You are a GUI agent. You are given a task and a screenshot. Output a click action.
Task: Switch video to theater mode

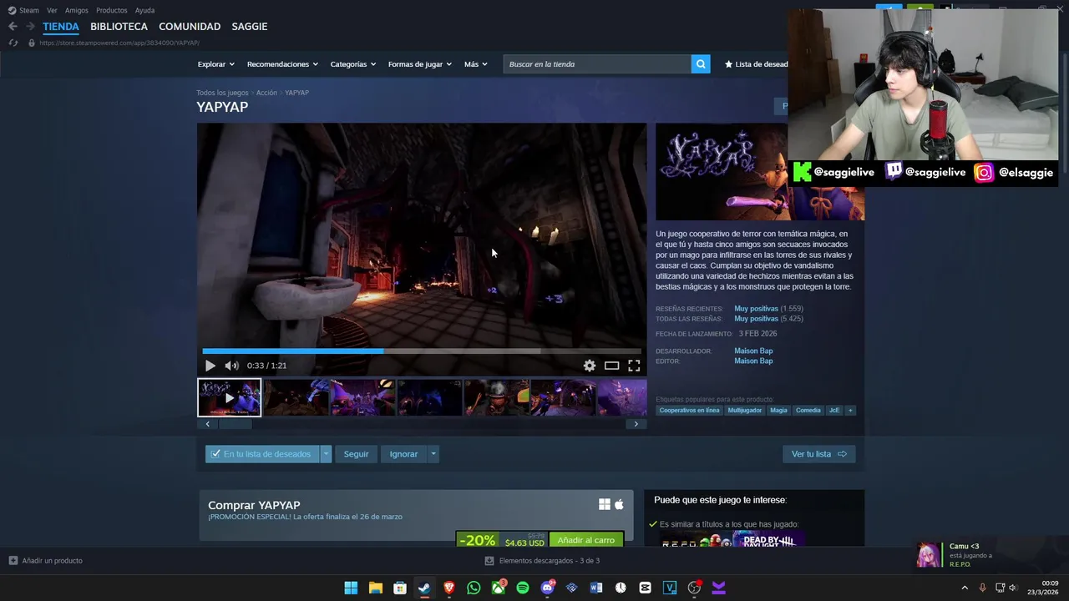coord(612,366)
